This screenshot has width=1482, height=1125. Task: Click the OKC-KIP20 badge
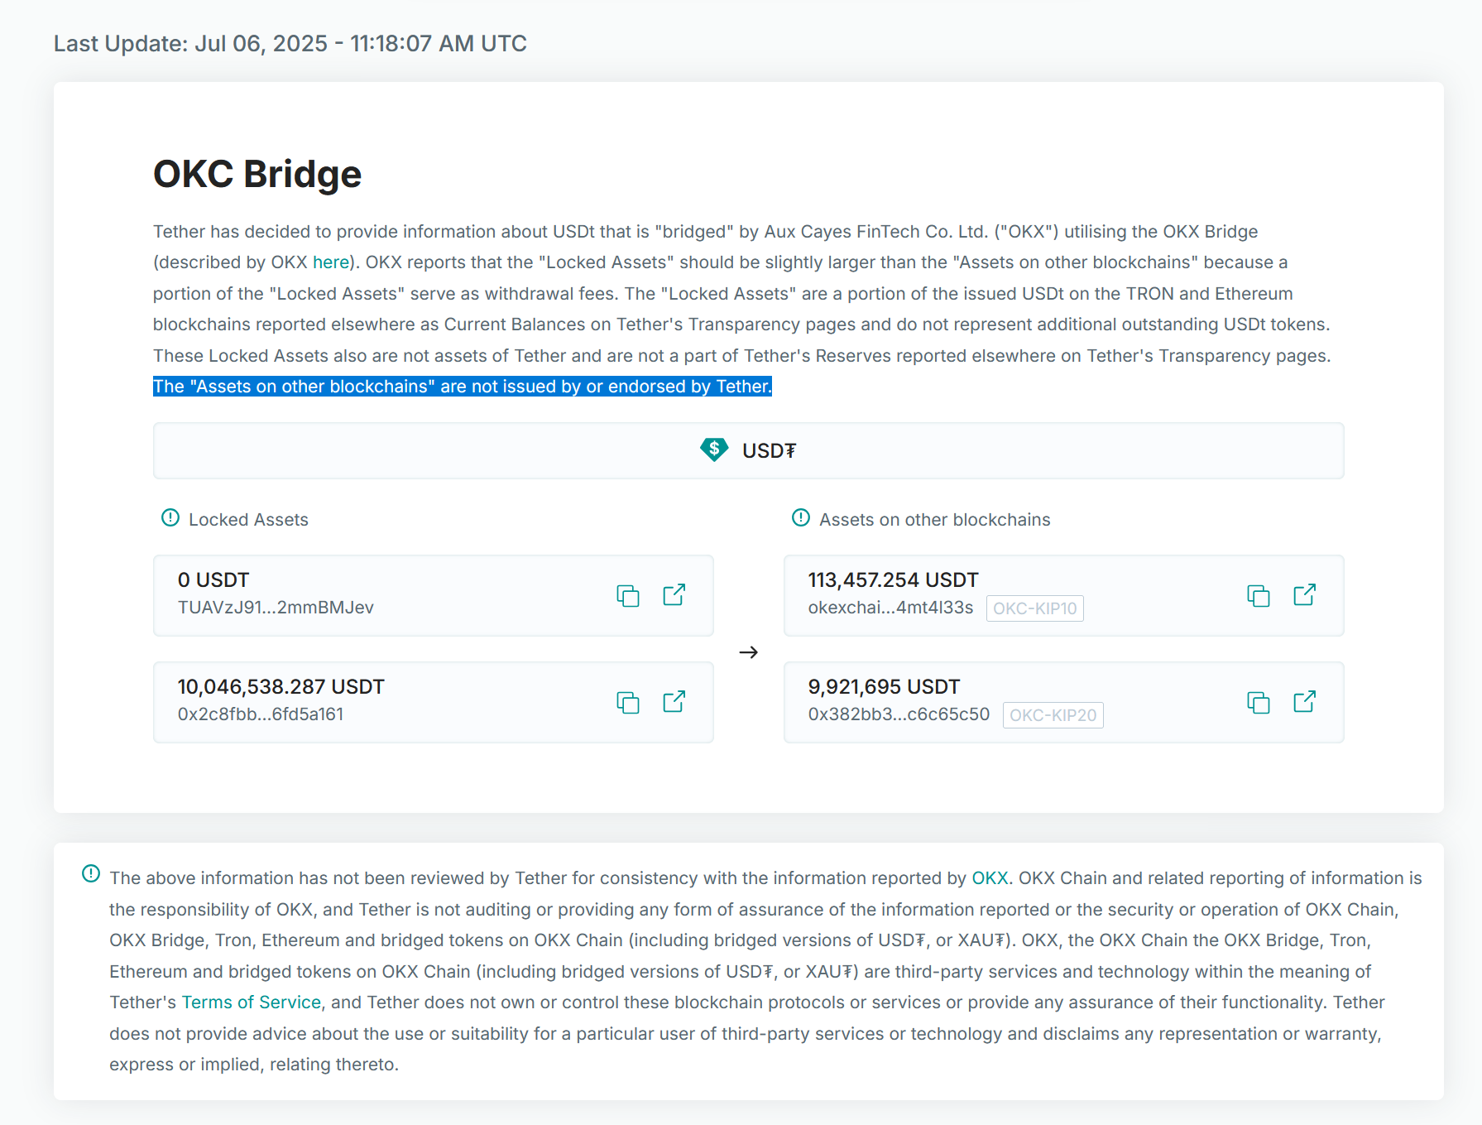(x=1053, y=715)
